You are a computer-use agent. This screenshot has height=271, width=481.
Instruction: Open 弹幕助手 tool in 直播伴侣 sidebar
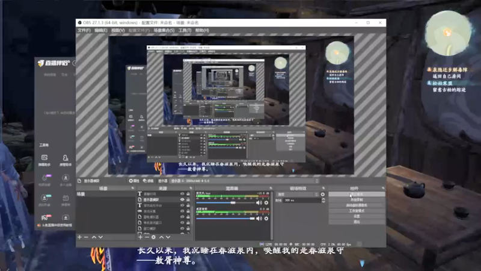click(x=44, y=160)
